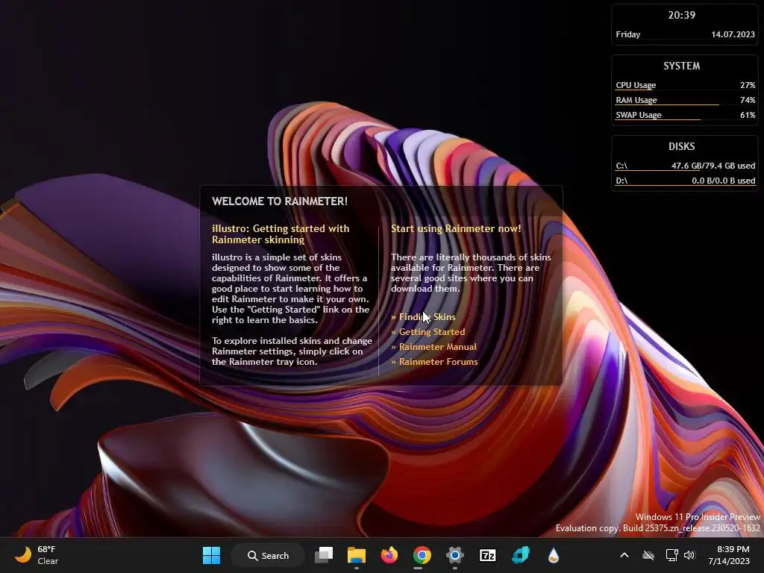The image size is (764, 573).
Task: Click the taskbar Search box
Action: pos(268,555)
